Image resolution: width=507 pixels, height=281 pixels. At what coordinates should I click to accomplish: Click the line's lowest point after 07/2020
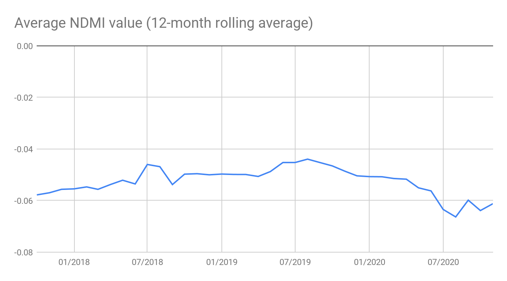point(455,217)
